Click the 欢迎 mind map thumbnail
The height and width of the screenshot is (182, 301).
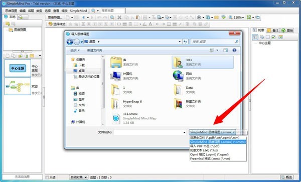pyautogui.click(x=18, y=86)
